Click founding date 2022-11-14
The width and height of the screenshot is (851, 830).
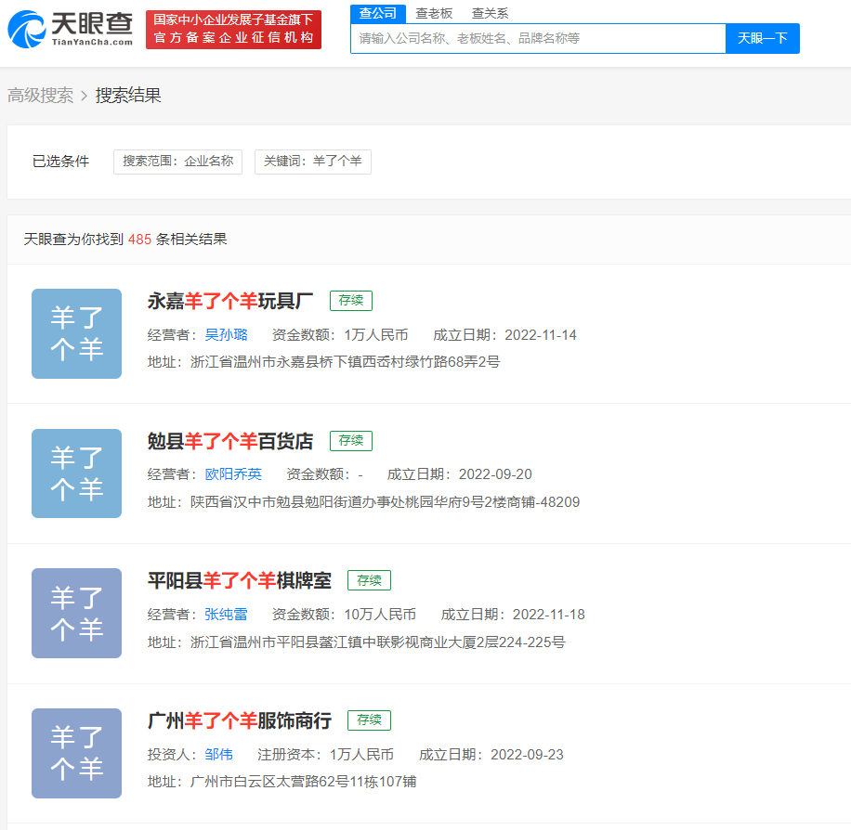(540, 335)
